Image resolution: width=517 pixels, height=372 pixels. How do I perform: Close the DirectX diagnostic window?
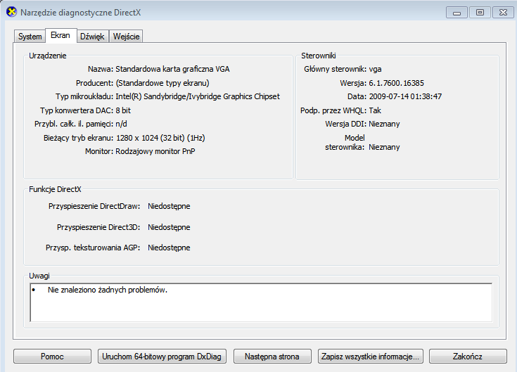coord(503,13)
